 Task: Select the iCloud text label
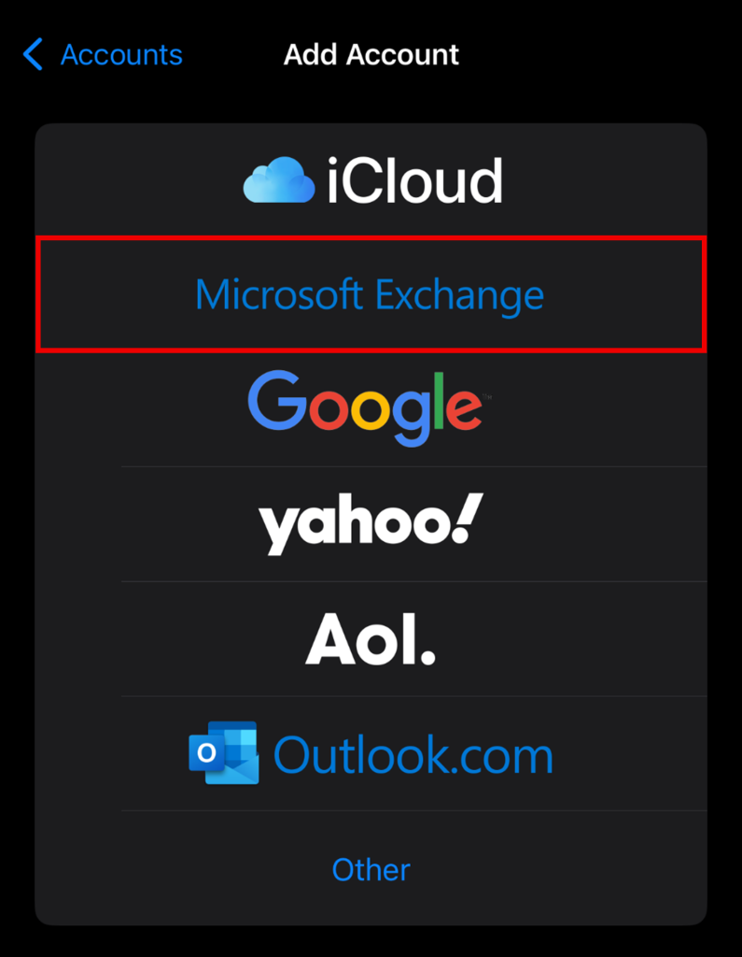414,180
